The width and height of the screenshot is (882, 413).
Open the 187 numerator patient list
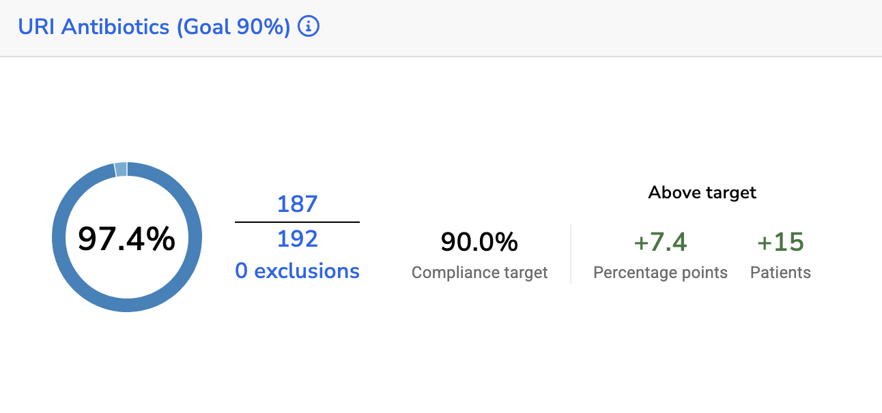tap(297, 204)
